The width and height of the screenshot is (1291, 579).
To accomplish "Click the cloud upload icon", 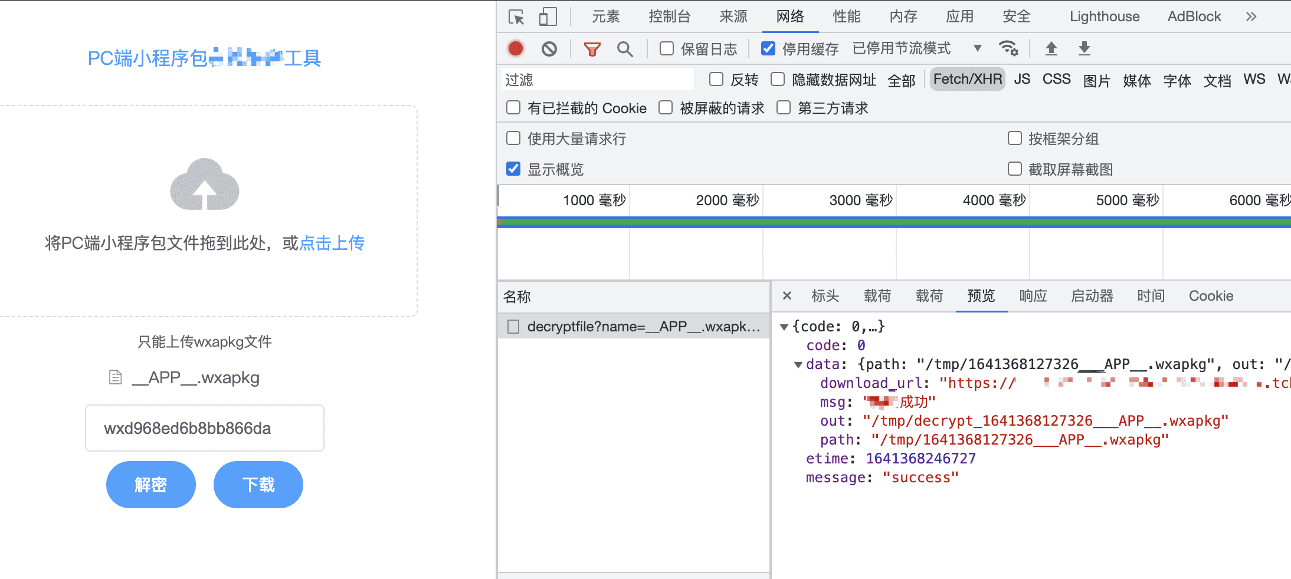I will click(205, 184).
